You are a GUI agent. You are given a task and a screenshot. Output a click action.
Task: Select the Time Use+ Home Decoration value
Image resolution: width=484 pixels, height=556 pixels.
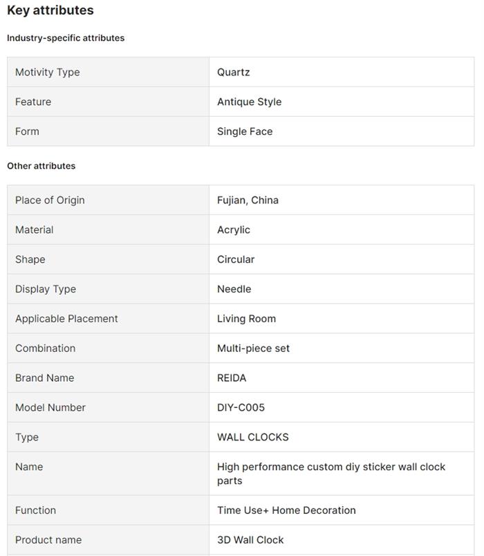(286, 510)
